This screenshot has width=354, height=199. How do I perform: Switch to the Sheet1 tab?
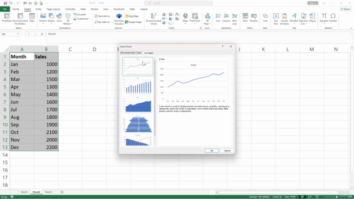(x=24, y=192)
